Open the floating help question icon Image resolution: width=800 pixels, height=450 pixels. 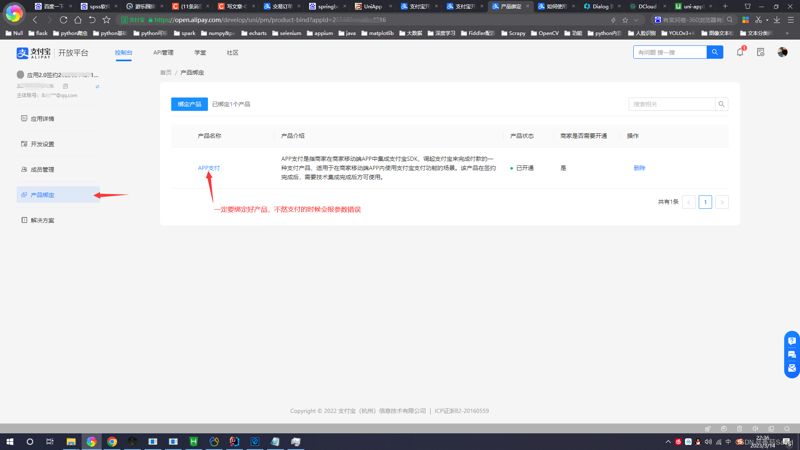[x=792, y=341]
